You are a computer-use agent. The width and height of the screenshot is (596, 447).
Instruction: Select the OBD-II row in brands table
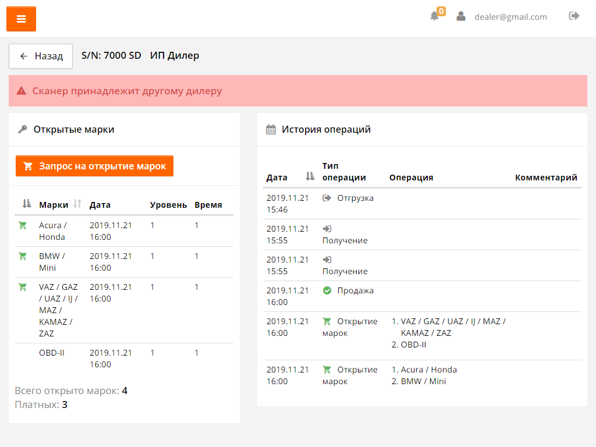click(x=52, y=353)
